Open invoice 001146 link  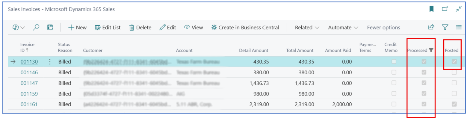click(29, 72)
